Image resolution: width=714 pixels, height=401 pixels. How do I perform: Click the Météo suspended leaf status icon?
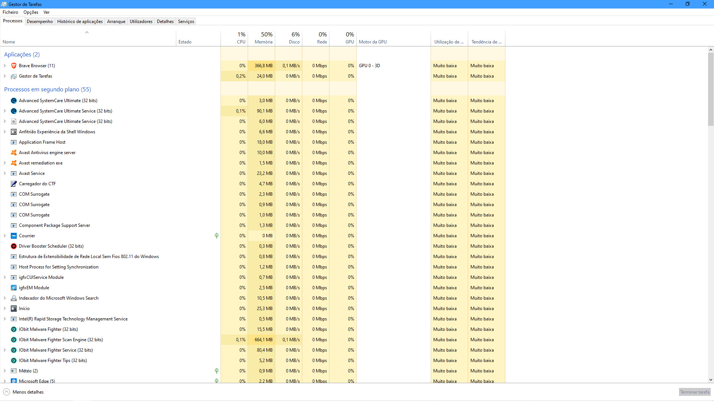tap(216, 371)
